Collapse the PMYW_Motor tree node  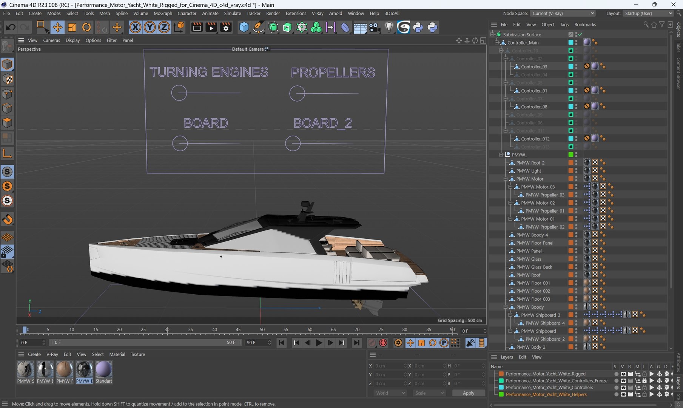(x=506, y=179)
